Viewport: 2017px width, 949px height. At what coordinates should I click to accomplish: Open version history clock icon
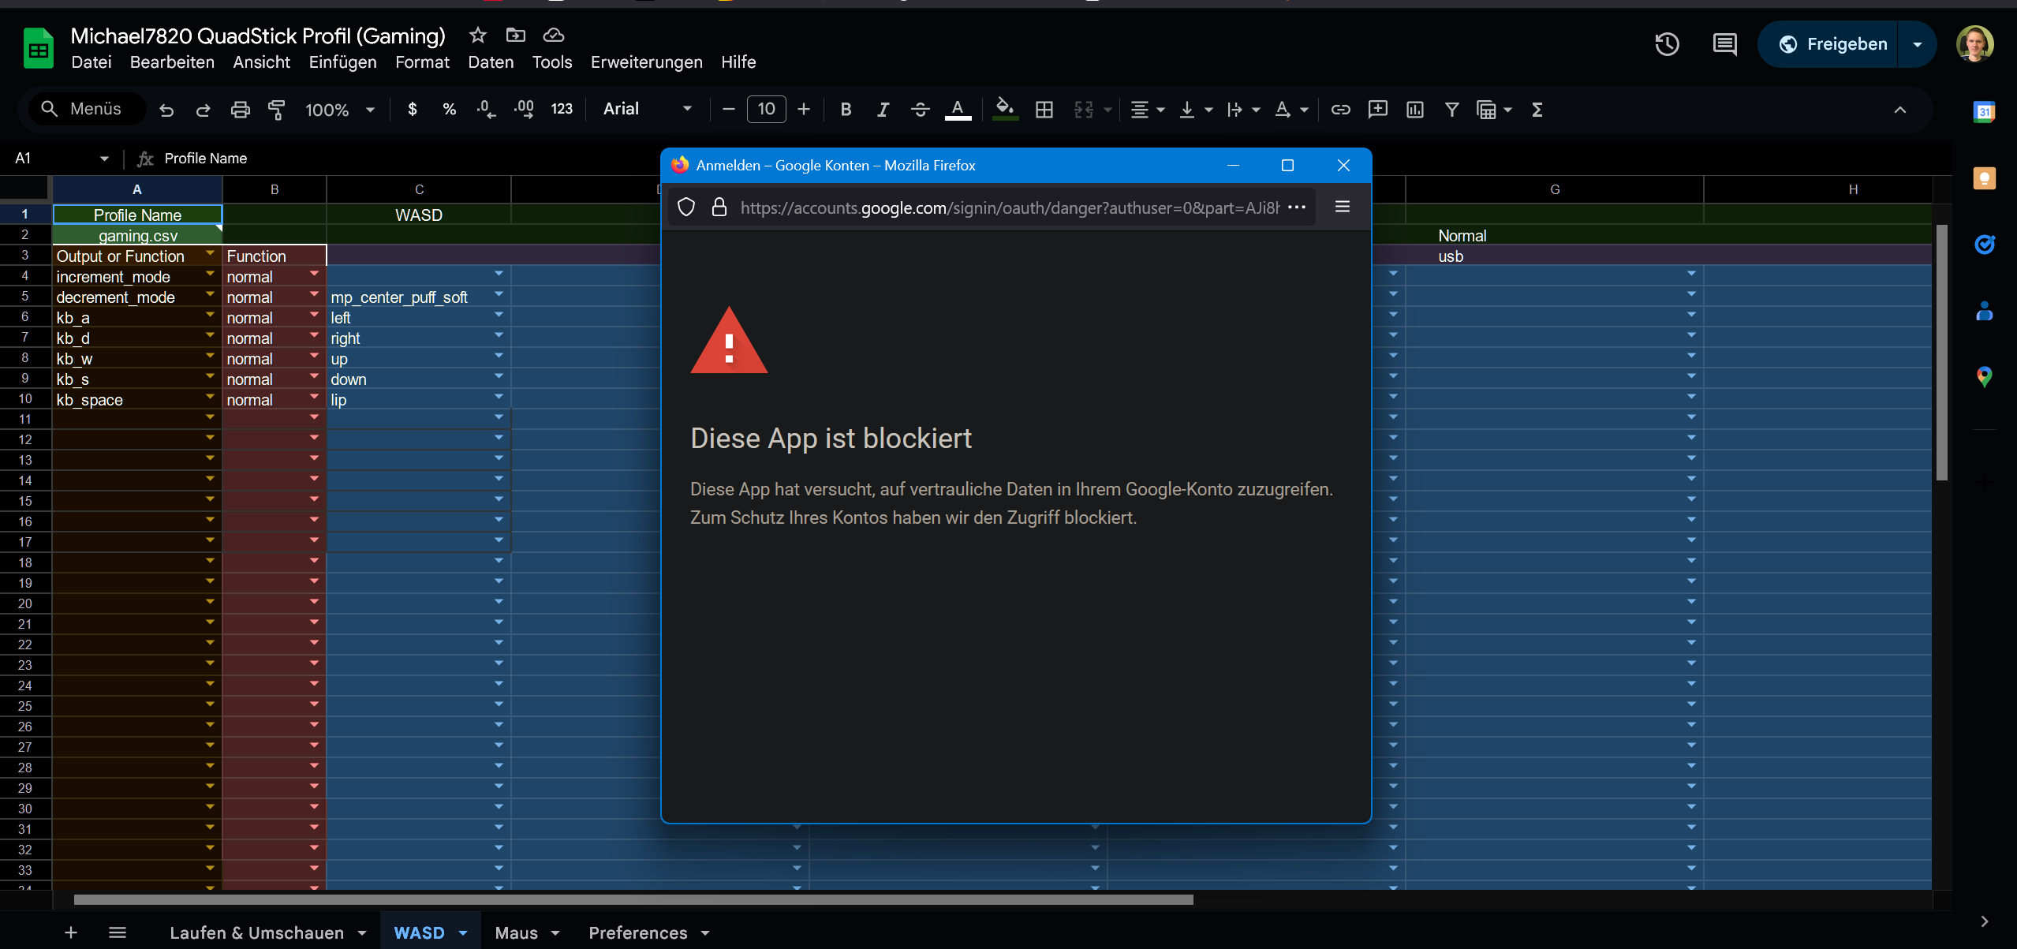pyautogui.click(x=1667, y=44)
